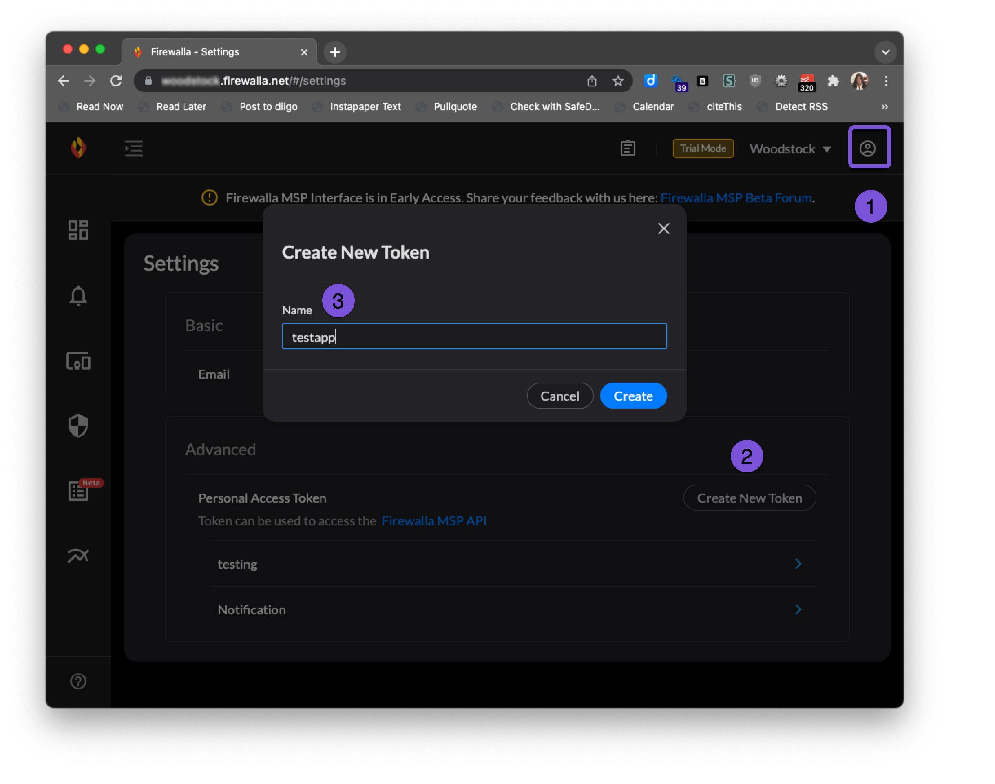
Task: Open the account profile icon
Action: point(869,148)
